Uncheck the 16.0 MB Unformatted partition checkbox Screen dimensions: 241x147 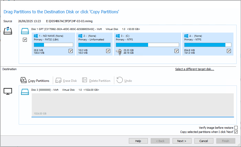(x=108, y=51)
